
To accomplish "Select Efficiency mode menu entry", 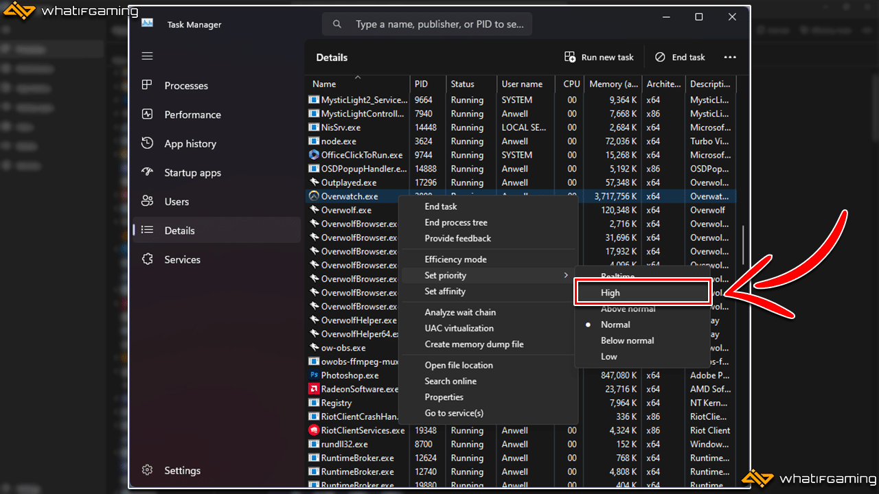I will tap(488, 259).
